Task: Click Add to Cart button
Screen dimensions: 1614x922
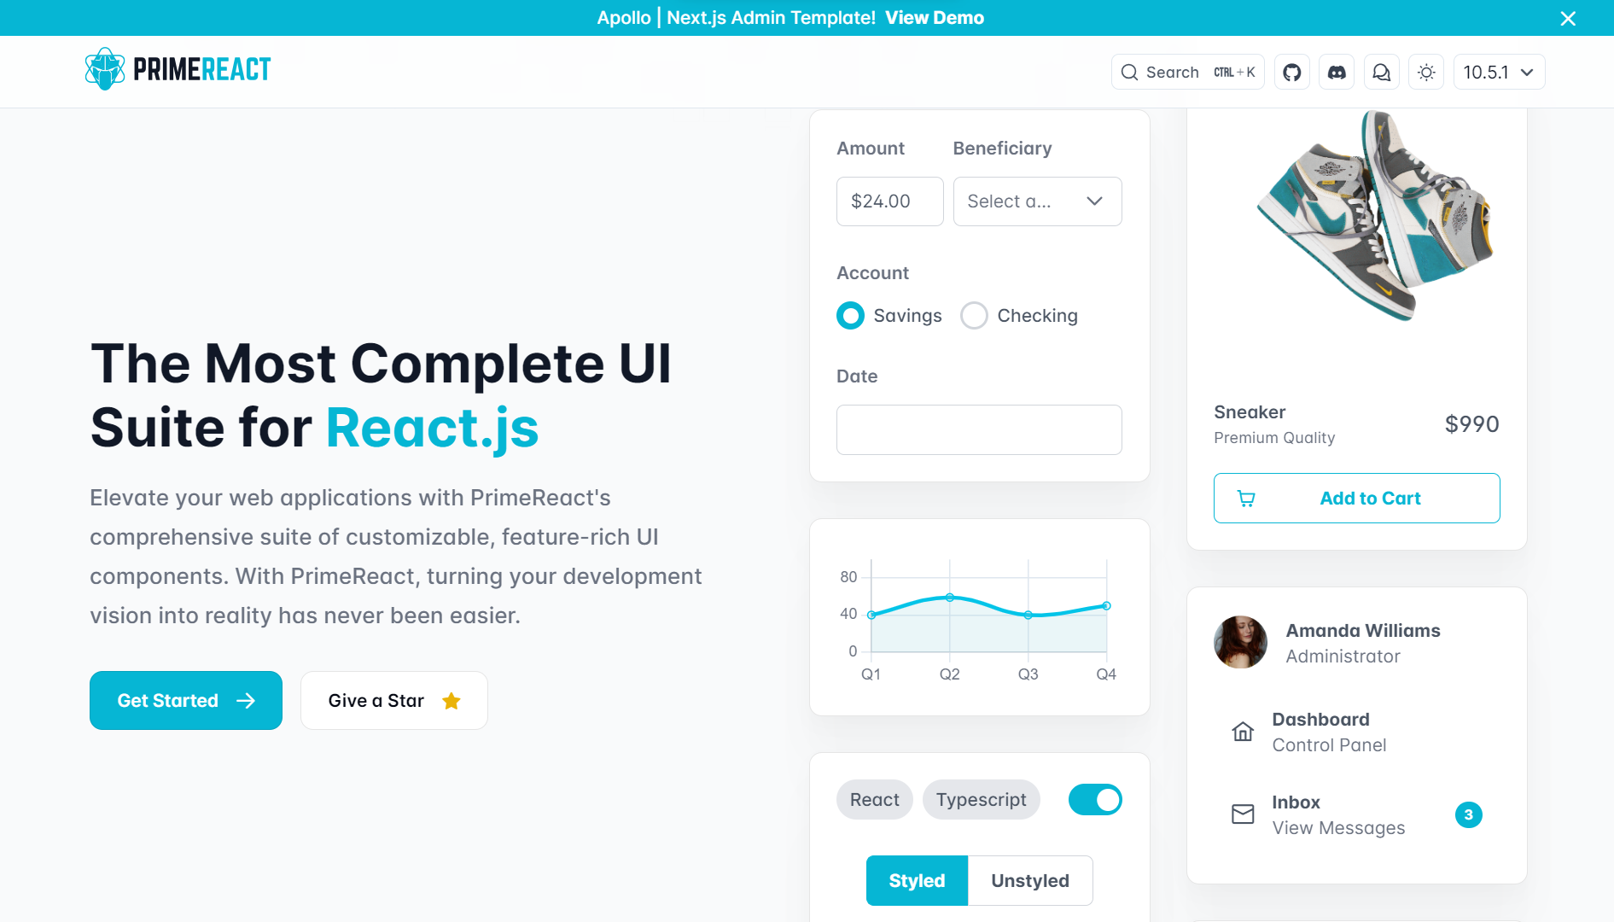Action: coord(1356,499)
